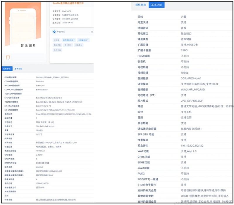The image size is (234, 205).
Task: Select the NR SA网络频率 row label
Action: (x=11, y=110)
